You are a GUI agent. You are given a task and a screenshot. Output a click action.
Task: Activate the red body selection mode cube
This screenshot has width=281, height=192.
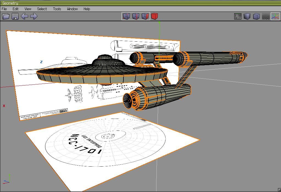tap(155, 16)
